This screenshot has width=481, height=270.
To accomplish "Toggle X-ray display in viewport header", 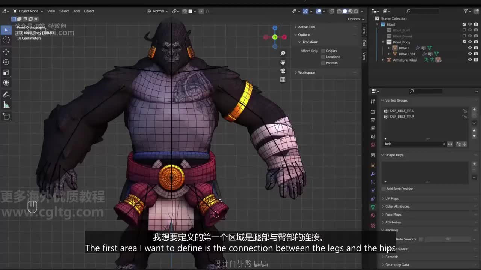I will click(x=332, y=11).
